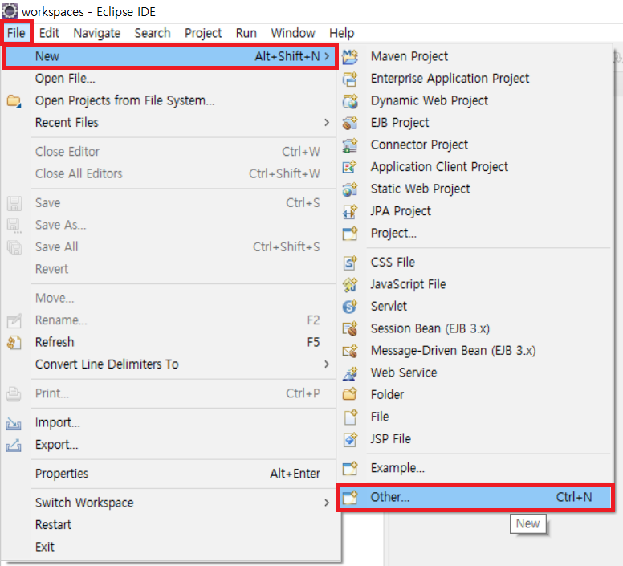Viewport: 623px width, 566px height.
Task: Click the CSS File icon
Action: click(x=350, y=263)
